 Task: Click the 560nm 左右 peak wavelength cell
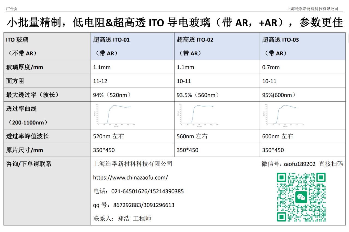click(x=192, y=136)
